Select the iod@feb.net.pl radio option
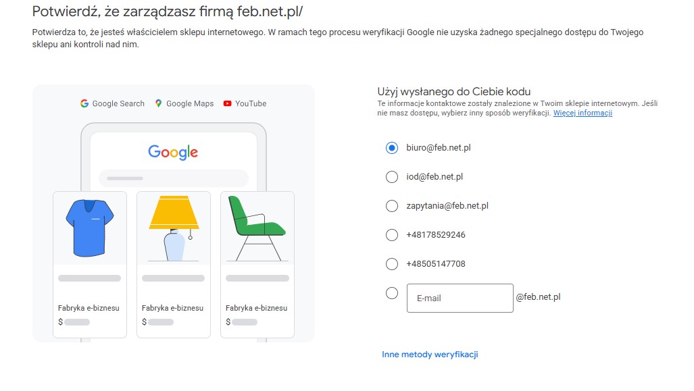The image size is (694, 391). pyautogui.click(x=392, y=177)
